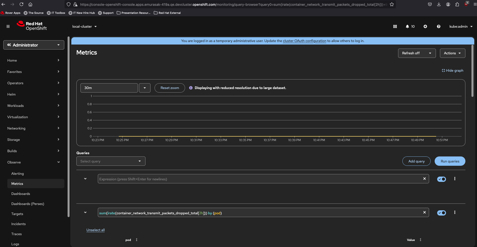The height and width of the screenshot is (247, 477).
Task: Open the help question mark menu
Action: tap(439, 26)
